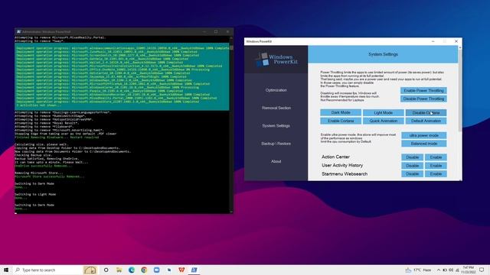
Task: Click the User Activity History label
Action: tap(342, 166)
